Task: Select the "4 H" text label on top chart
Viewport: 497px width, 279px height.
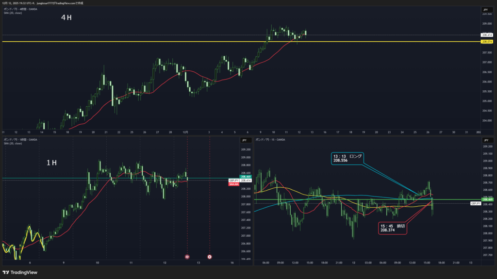Action: pos(66,17)
